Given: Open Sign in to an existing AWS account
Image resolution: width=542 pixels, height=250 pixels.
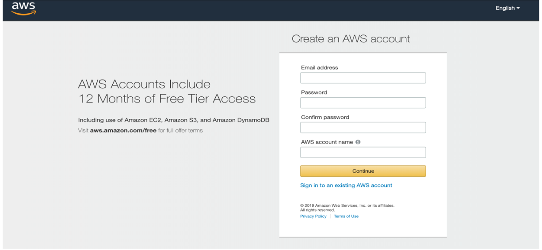Looking at the screenshot, I should click(x=346, y=186).
